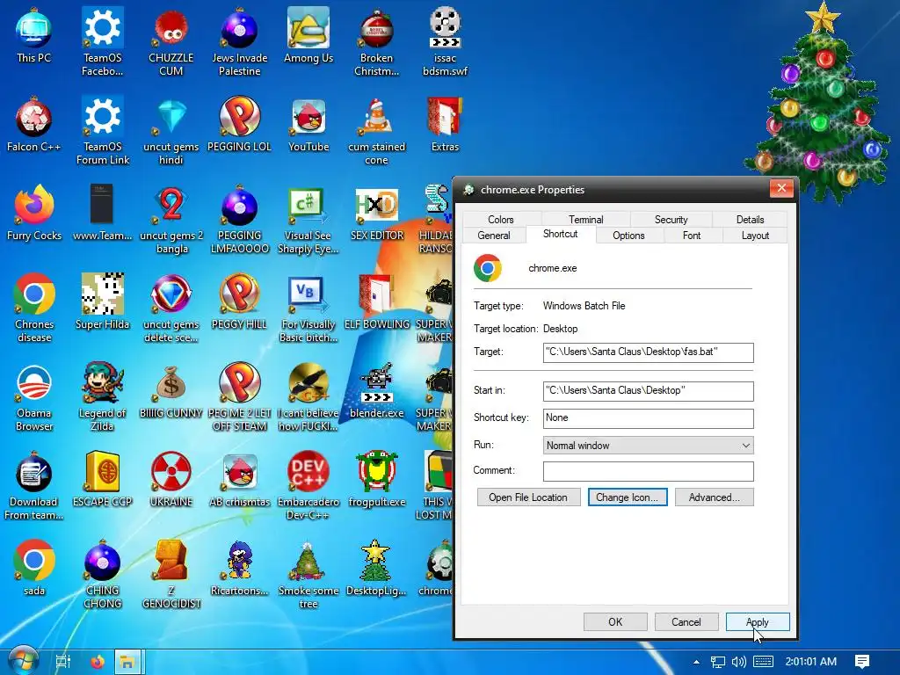Open the Terminal tab
The height and width of the screenshot is (675, 900).
585,219
